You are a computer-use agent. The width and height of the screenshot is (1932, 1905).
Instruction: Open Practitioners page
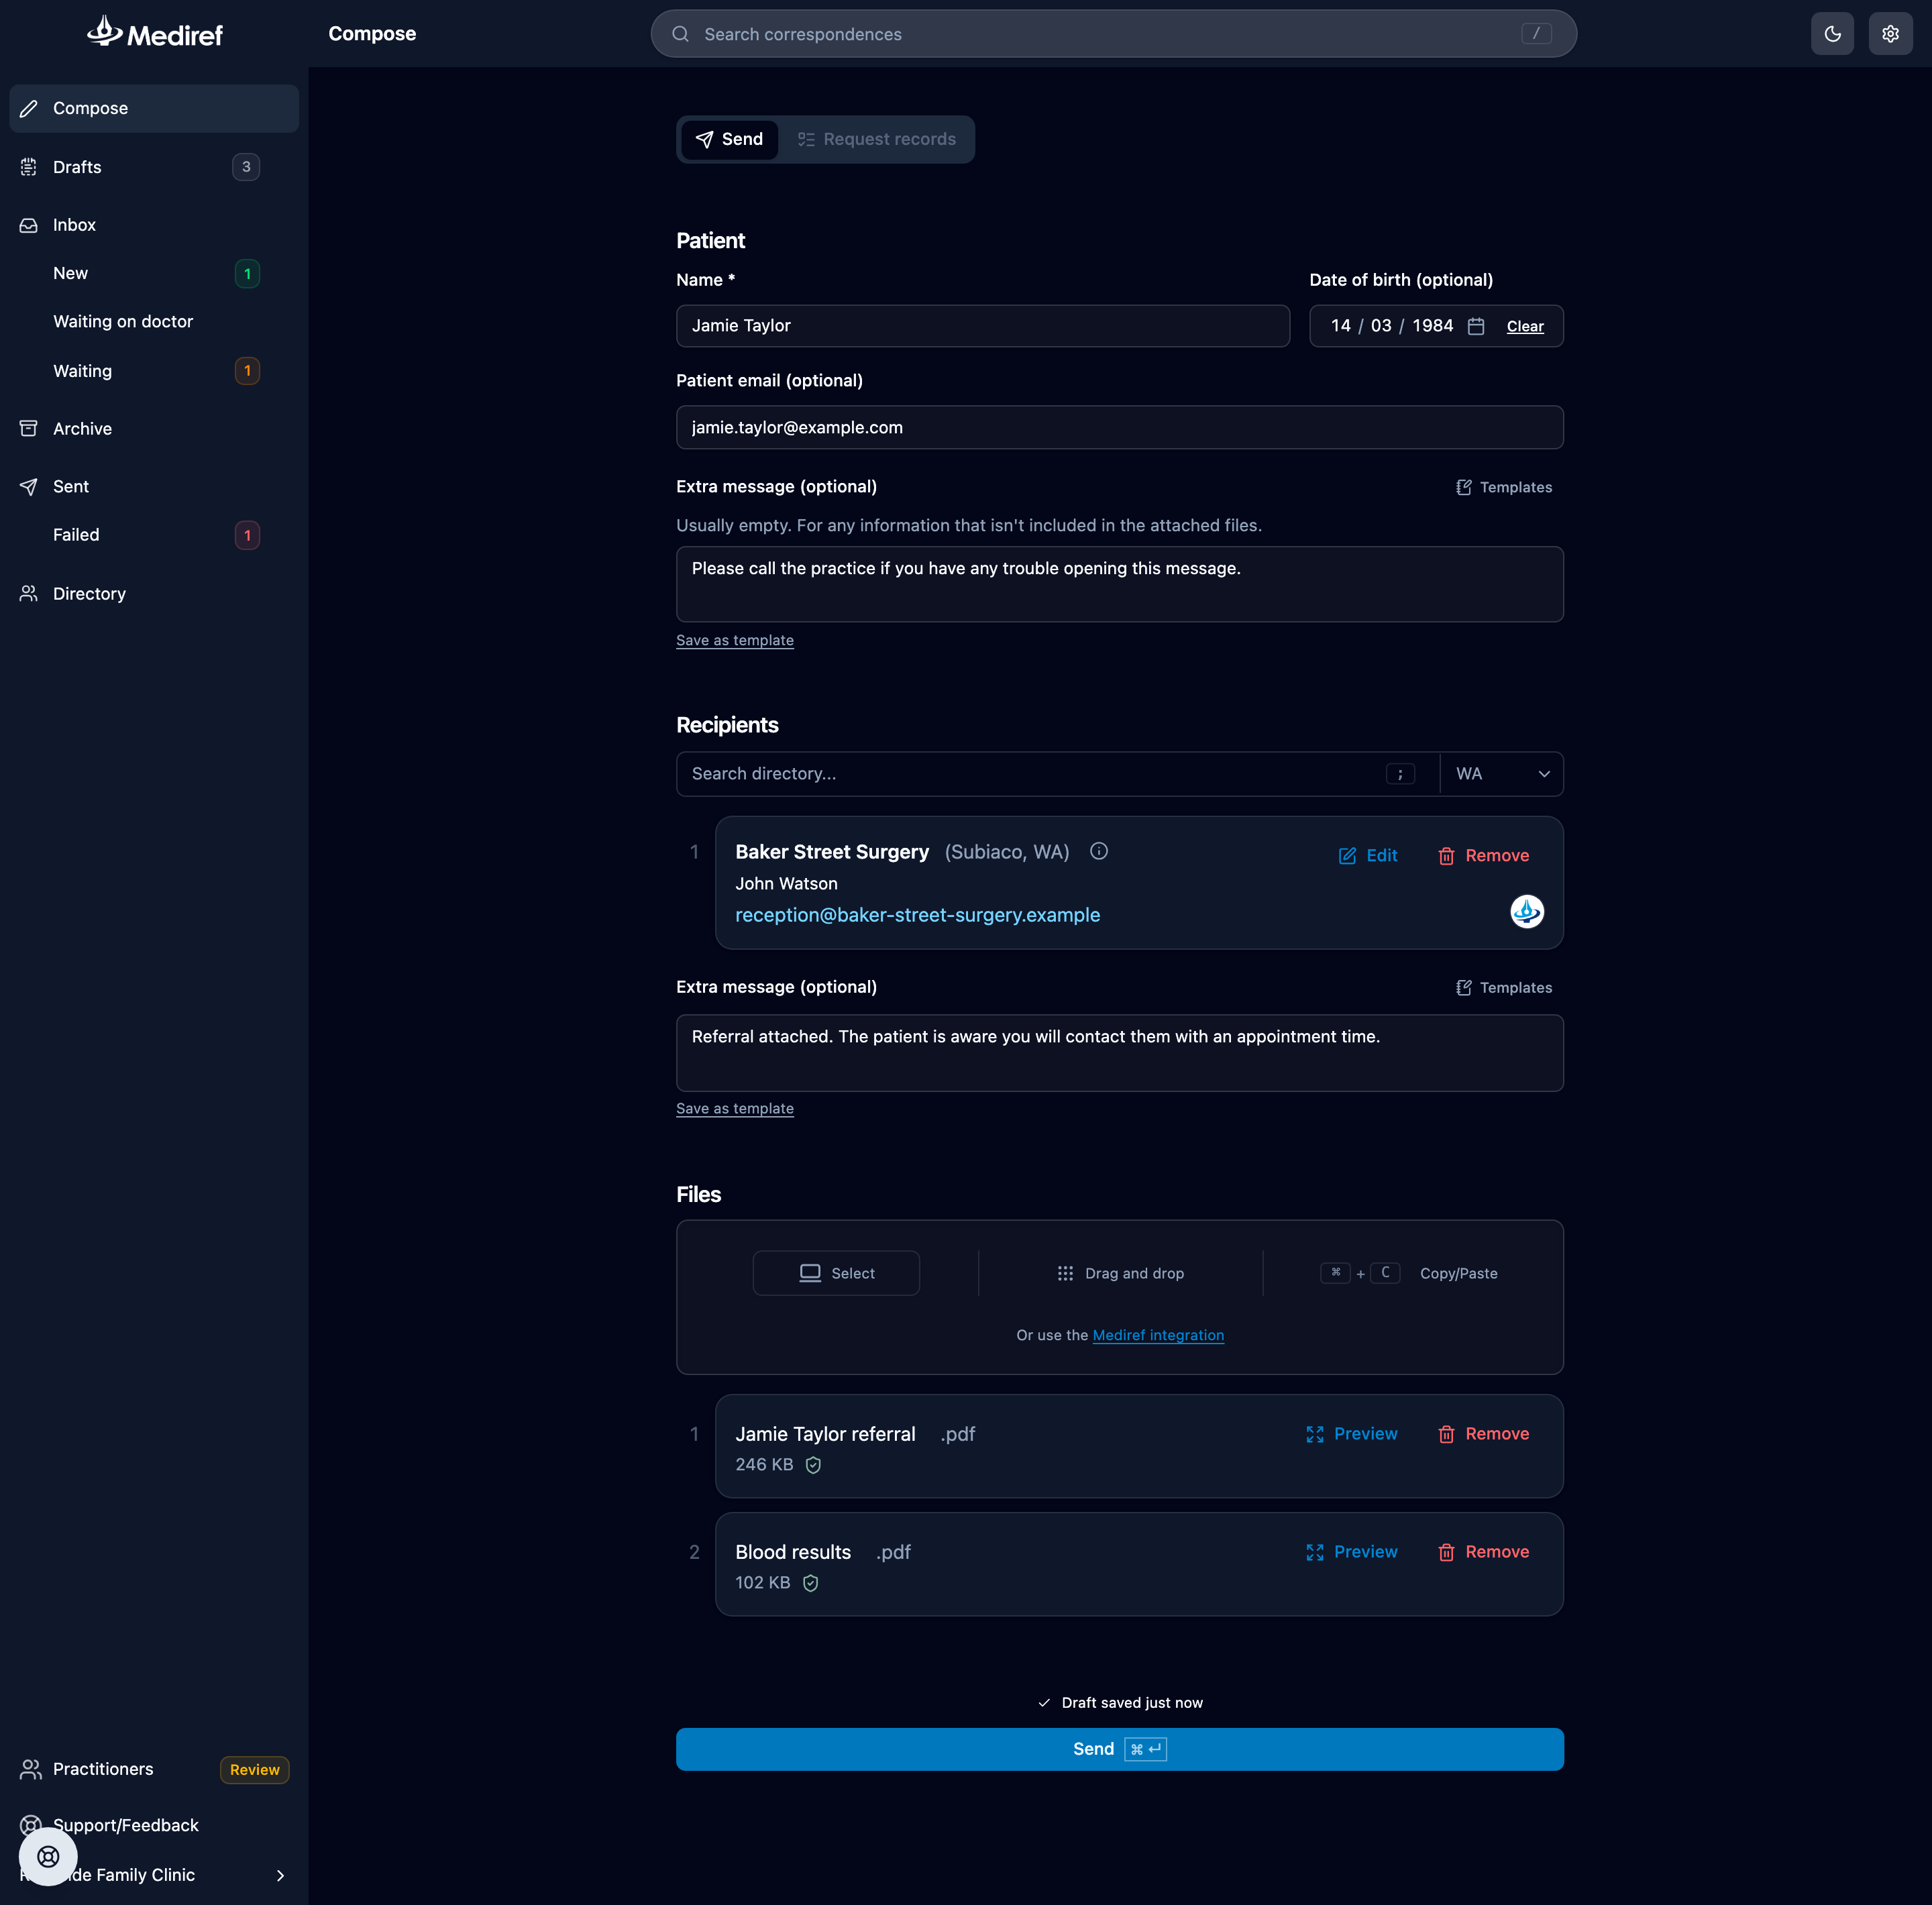pos(103,1769)
